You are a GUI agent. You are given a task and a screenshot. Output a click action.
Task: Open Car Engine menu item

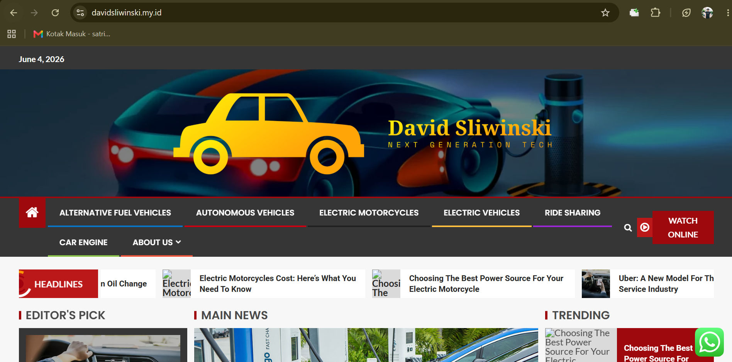83,242
